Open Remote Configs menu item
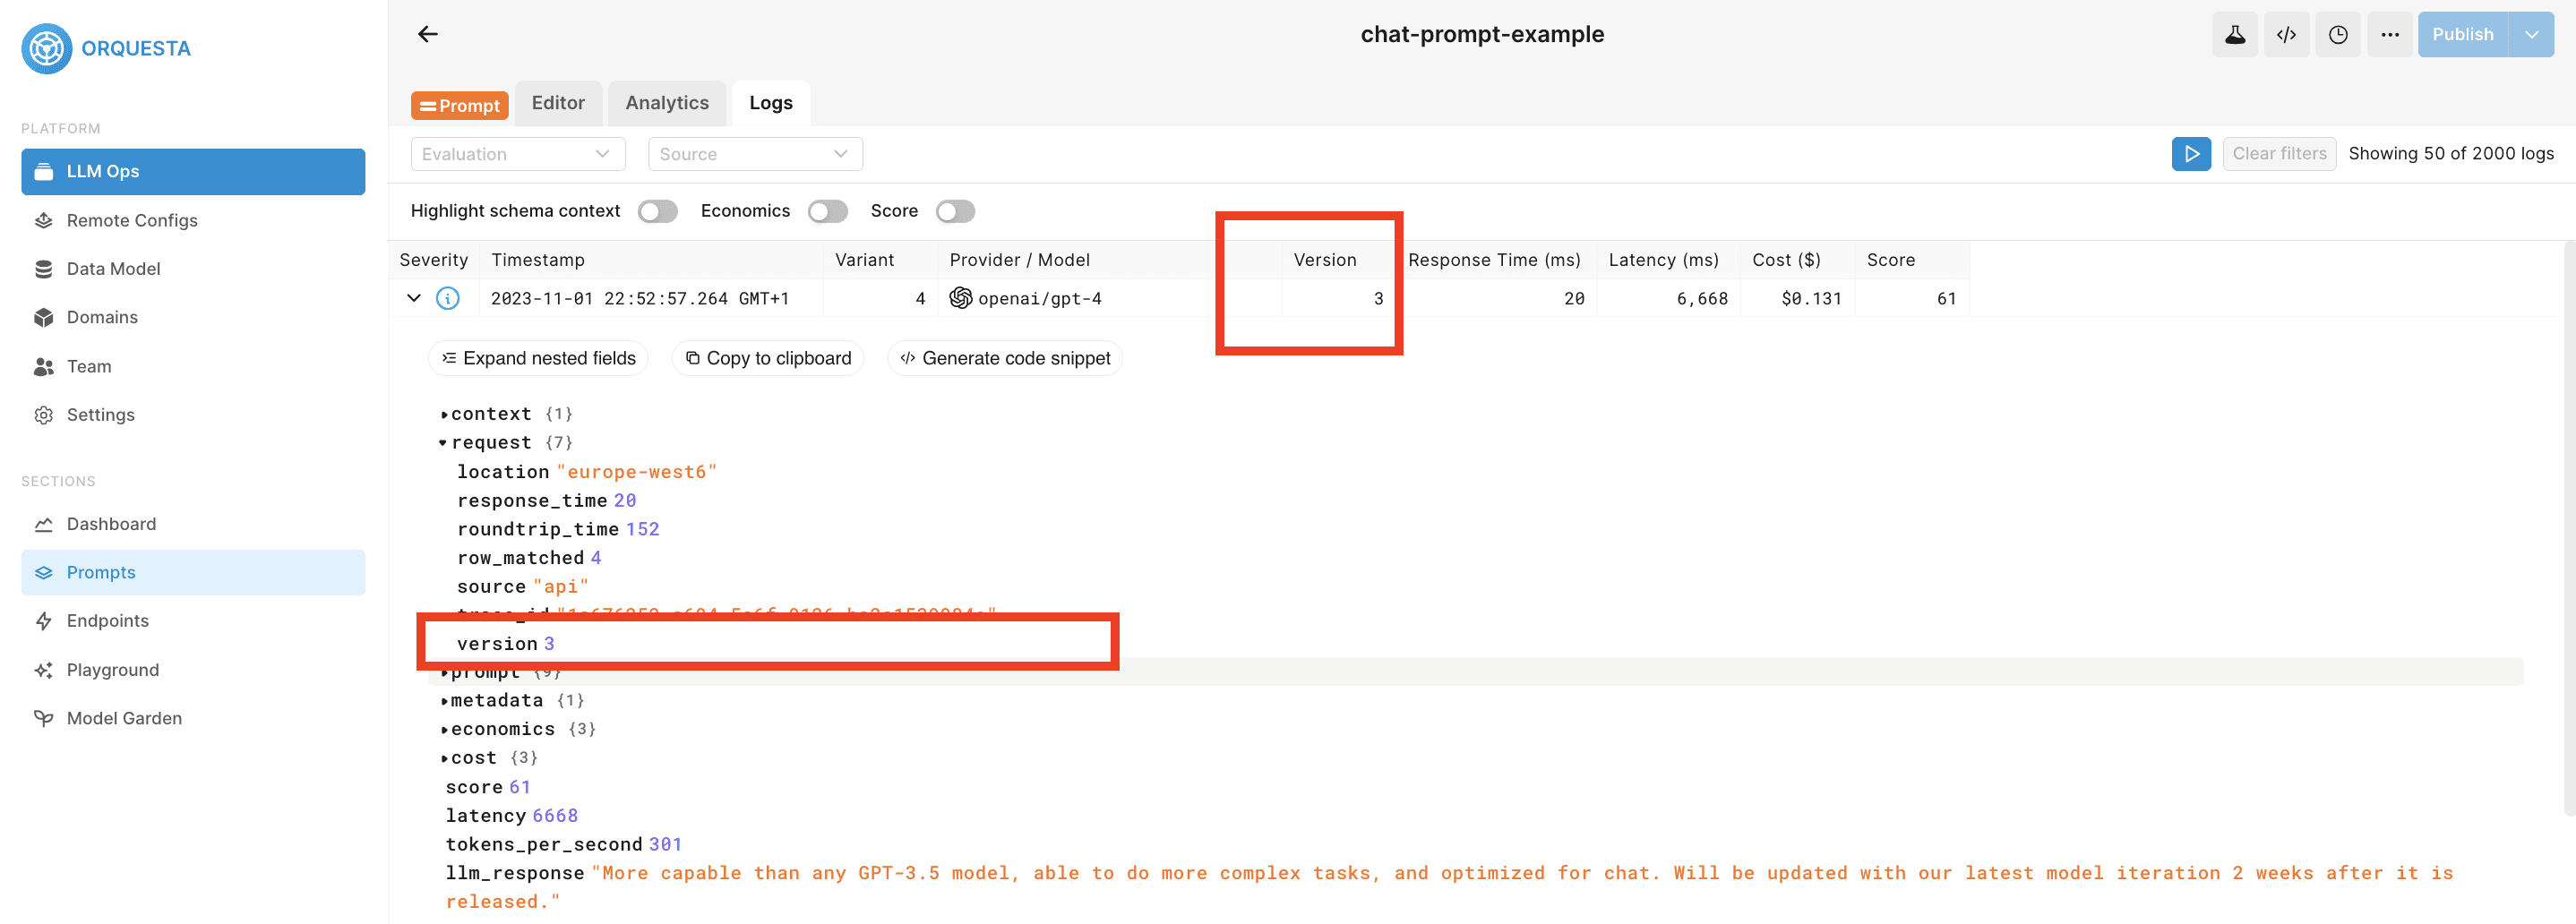 [x=193, y=220]
